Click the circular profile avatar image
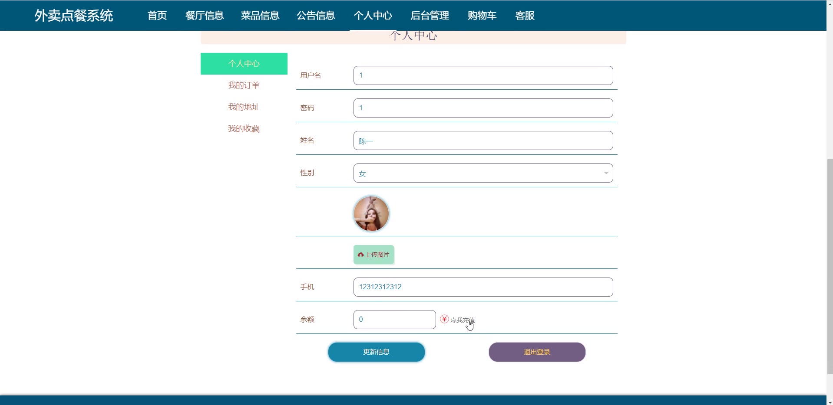Viewport: 833px width, 405px height. pos(371,213)
